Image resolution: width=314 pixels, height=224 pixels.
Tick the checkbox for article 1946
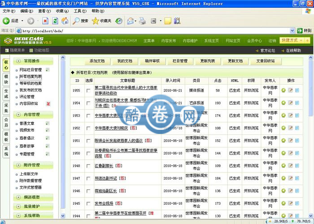(88, 191)
